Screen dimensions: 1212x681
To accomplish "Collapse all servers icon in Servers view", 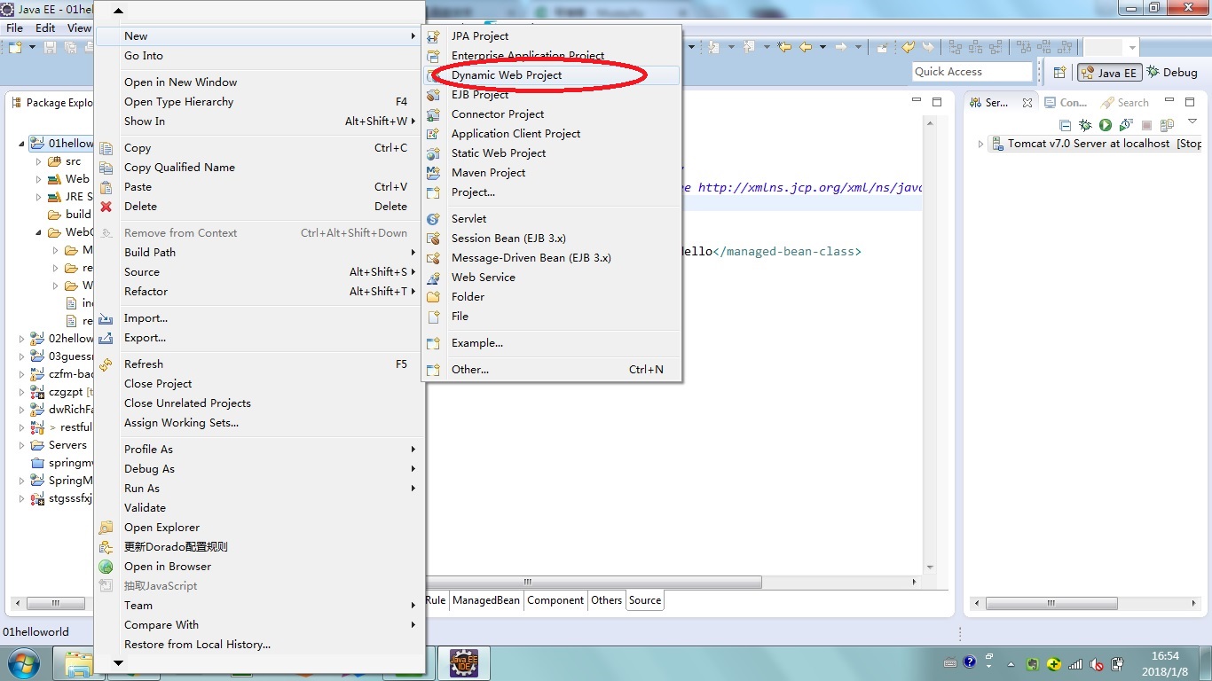I will 1066,126.
